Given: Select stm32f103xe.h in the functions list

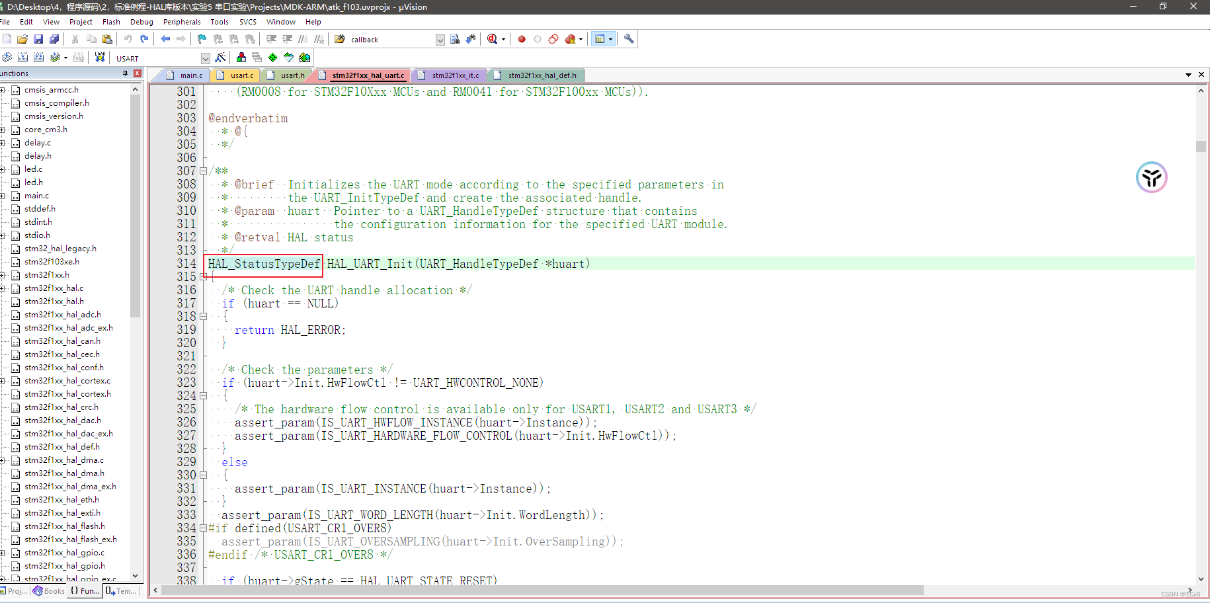Looking at the screenshot, I should [x=52, y=262].
